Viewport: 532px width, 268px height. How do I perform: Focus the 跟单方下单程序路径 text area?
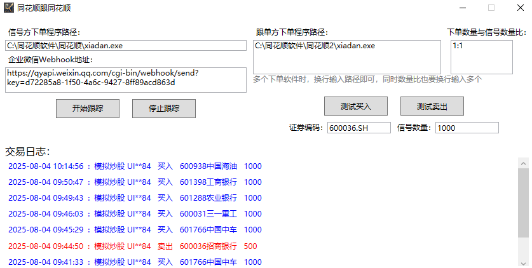pyautogui.click(x=347, y=57)
